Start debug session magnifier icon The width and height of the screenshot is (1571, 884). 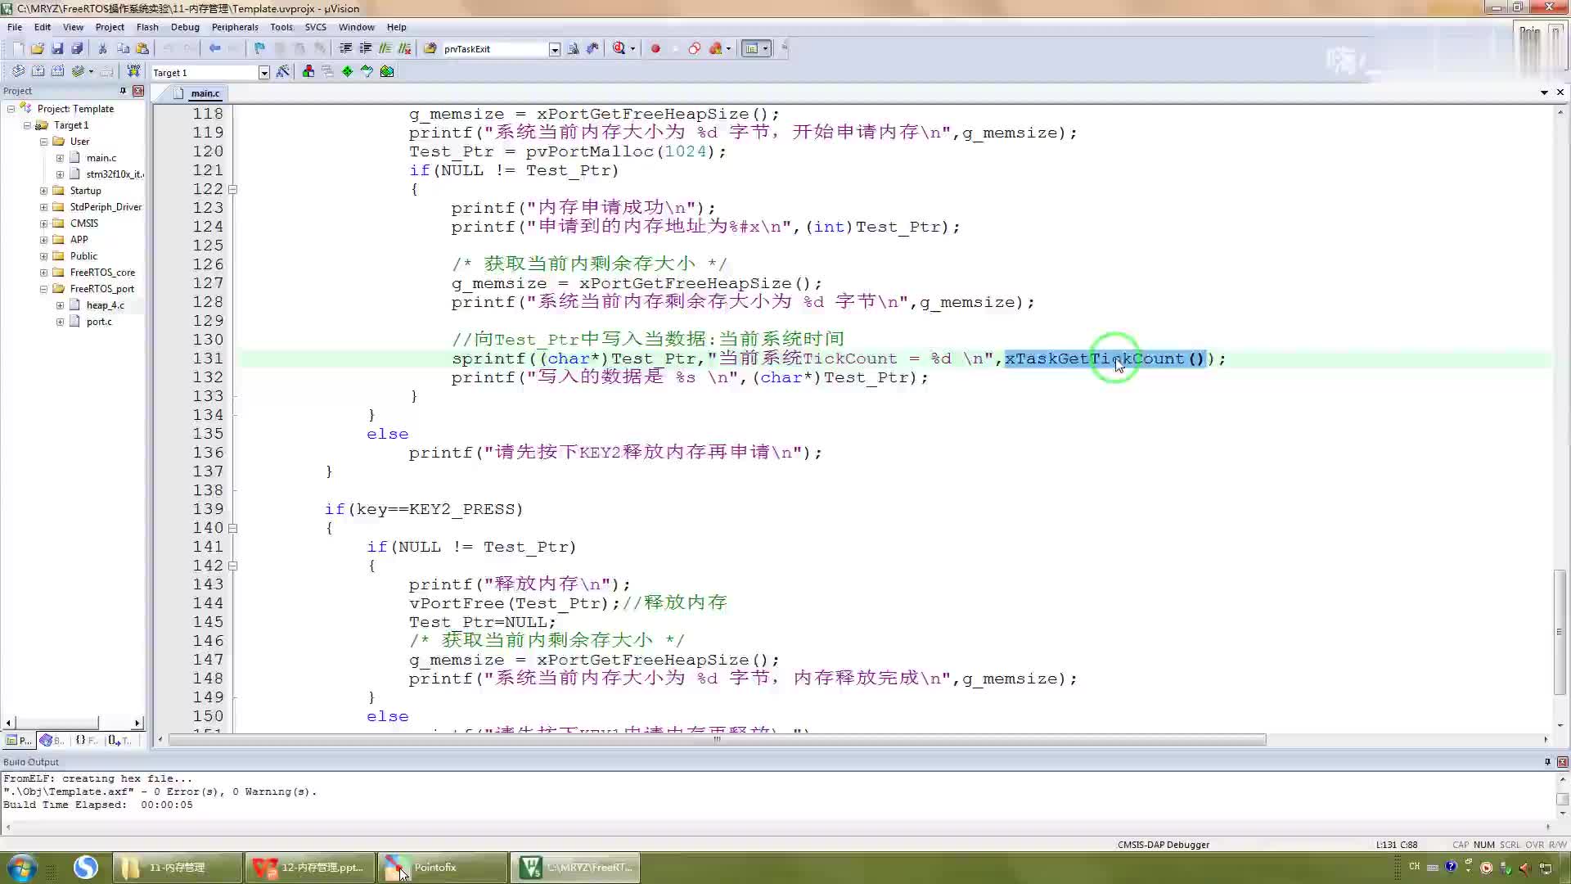(619, 48)
